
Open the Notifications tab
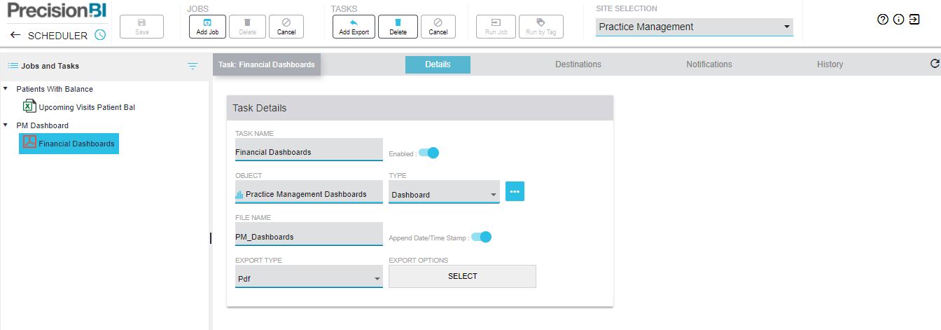pos(709,64)
